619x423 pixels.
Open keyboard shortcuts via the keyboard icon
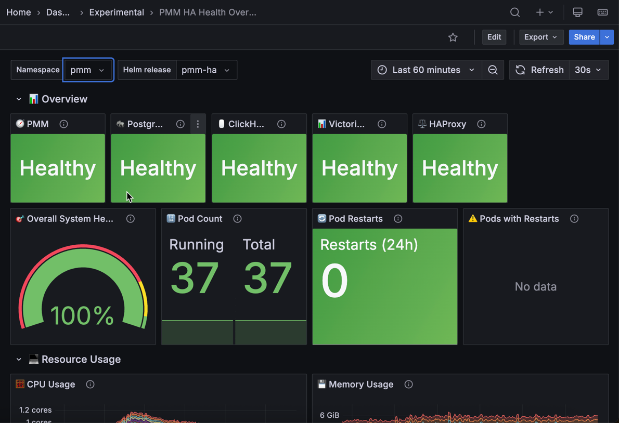[x=602, y=12]
